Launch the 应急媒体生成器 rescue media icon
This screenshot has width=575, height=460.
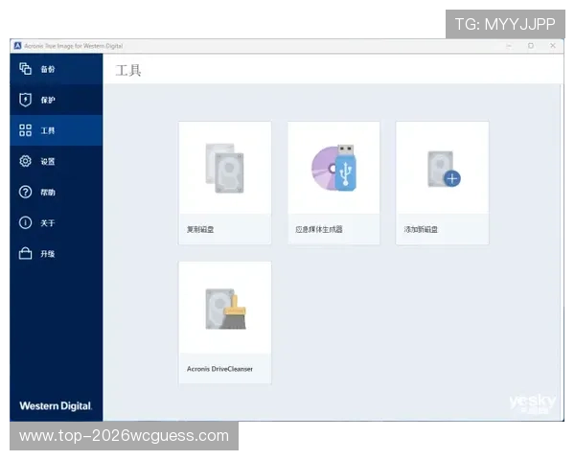[x=333, y=168]
